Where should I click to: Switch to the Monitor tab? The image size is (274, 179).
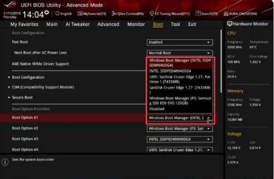[136, 24]
